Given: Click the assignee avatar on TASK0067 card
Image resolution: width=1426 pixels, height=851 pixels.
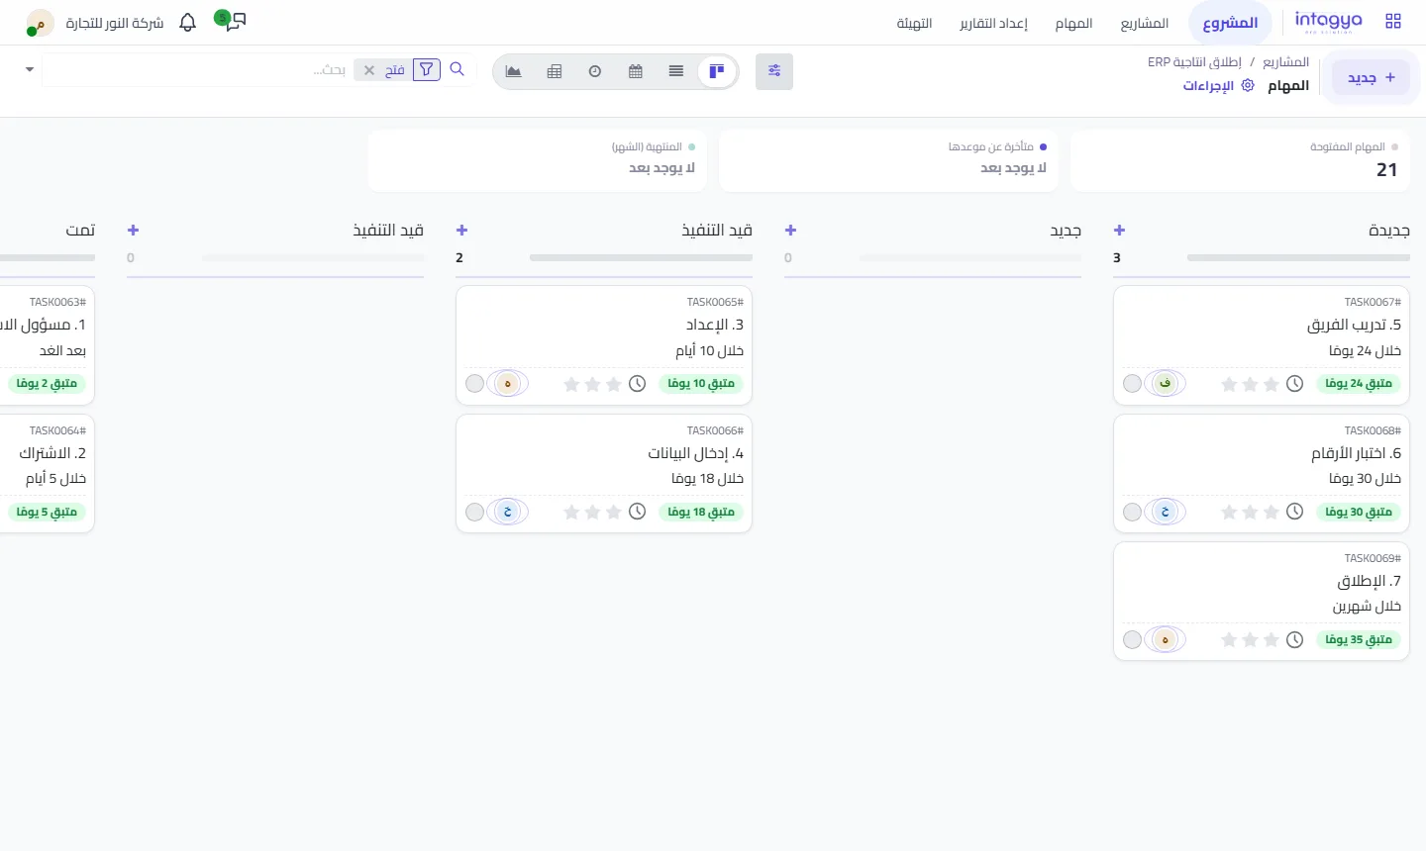Looking at the screenshot, I should click(1166, 384).
